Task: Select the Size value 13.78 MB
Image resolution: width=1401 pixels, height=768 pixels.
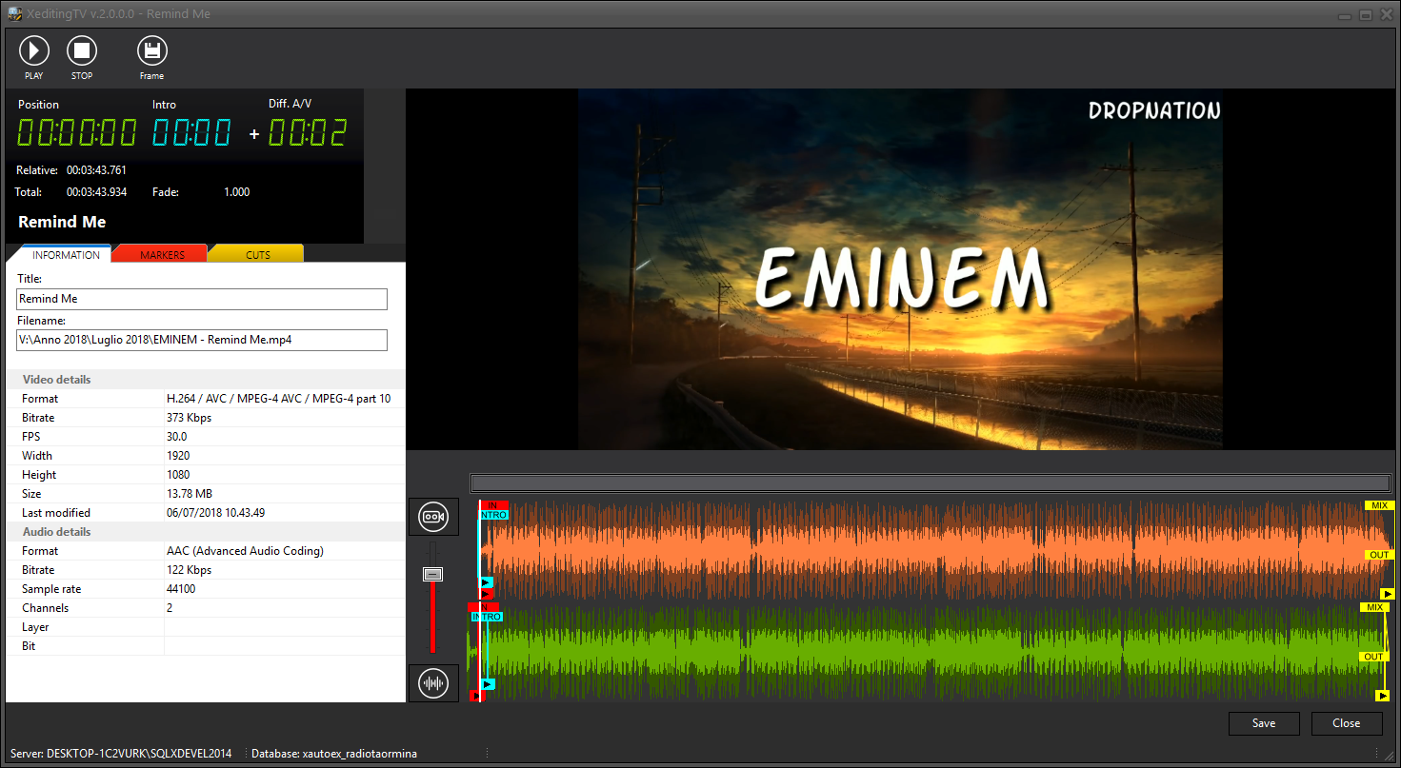Action: (189, 494)
